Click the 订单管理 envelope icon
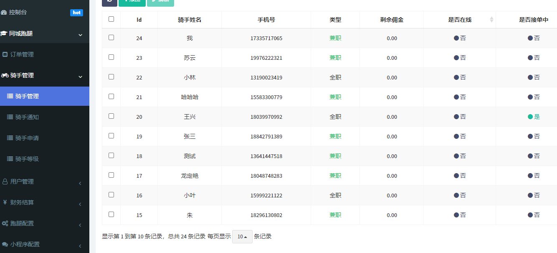 pyautogui.click(x=5, y=54)
